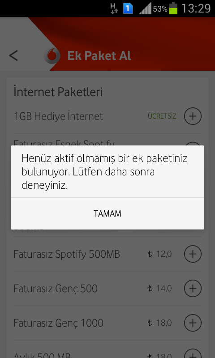The height and width of the screenshot is (358, 215).
Task: Add Faturasız Spotify 500MB package
Action: [x=193, y=254]
